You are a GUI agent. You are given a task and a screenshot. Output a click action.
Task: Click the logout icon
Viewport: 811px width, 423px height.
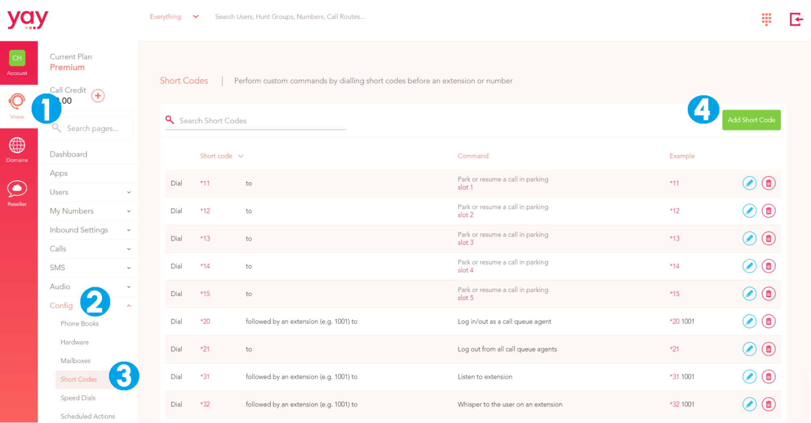point(796,19)
